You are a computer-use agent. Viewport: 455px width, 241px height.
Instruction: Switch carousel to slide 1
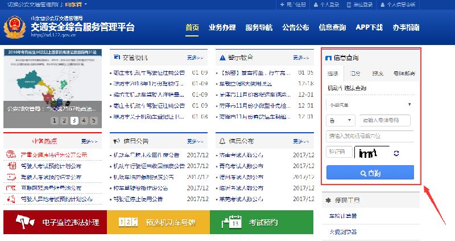(54, 120)
